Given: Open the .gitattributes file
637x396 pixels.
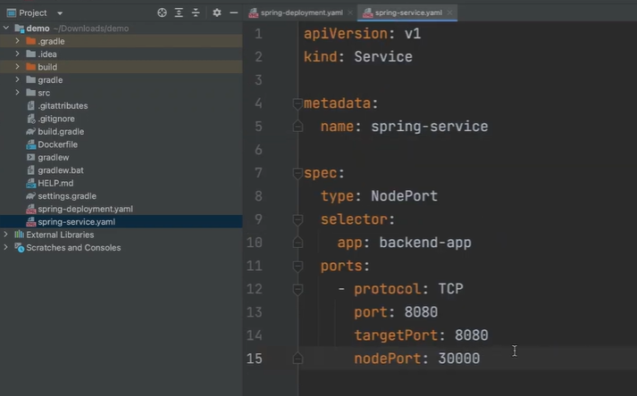Looking at the screenshot, I should tap(63, 105).
